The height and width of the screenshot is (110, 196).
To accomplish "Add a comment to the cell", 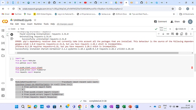I will [172, 34].
